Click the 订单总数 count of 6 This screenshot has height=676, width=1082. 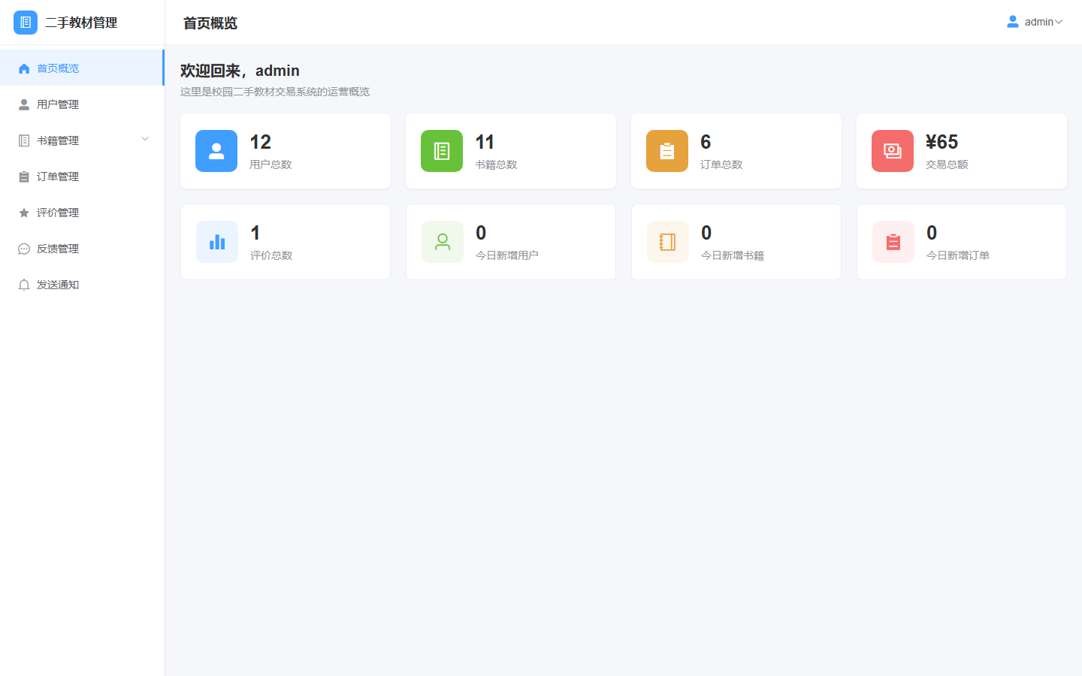[706, 142]
